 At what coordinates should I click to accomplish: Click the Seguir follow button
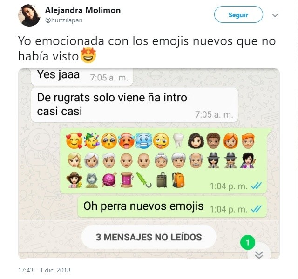tap(238, 14)
